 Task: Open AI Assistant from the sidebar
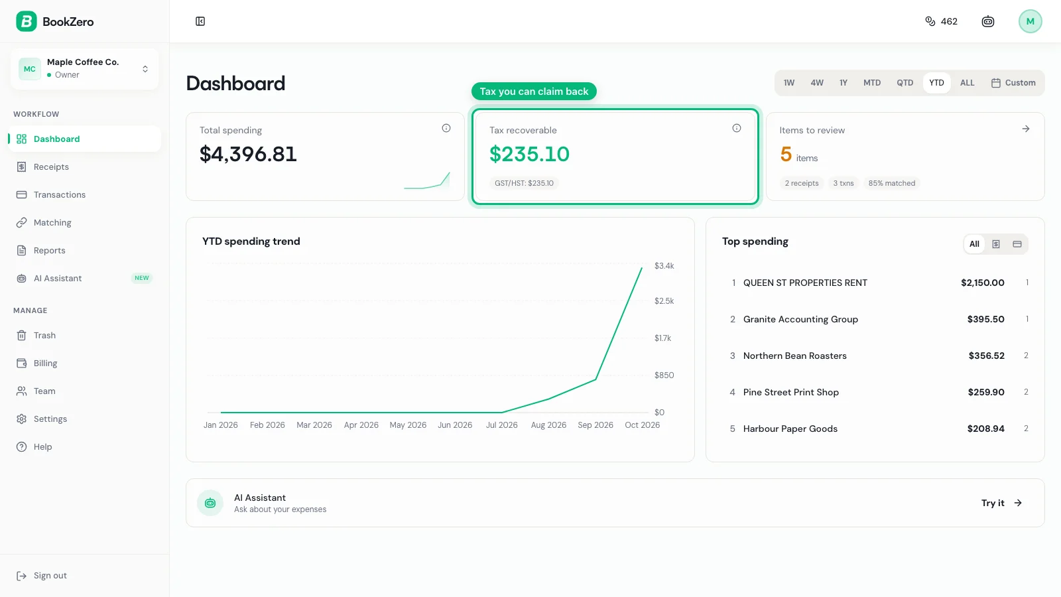[x=84, y=278]
